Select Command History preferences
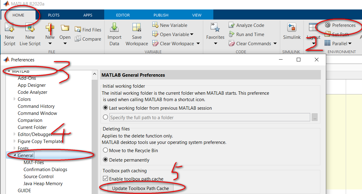 pyautogui.click(x=36, y=106)
